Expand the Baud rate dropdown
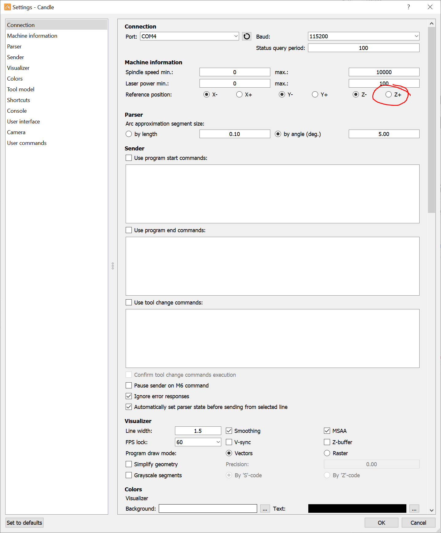Screen dimensions: 441x533 [363, 36]
